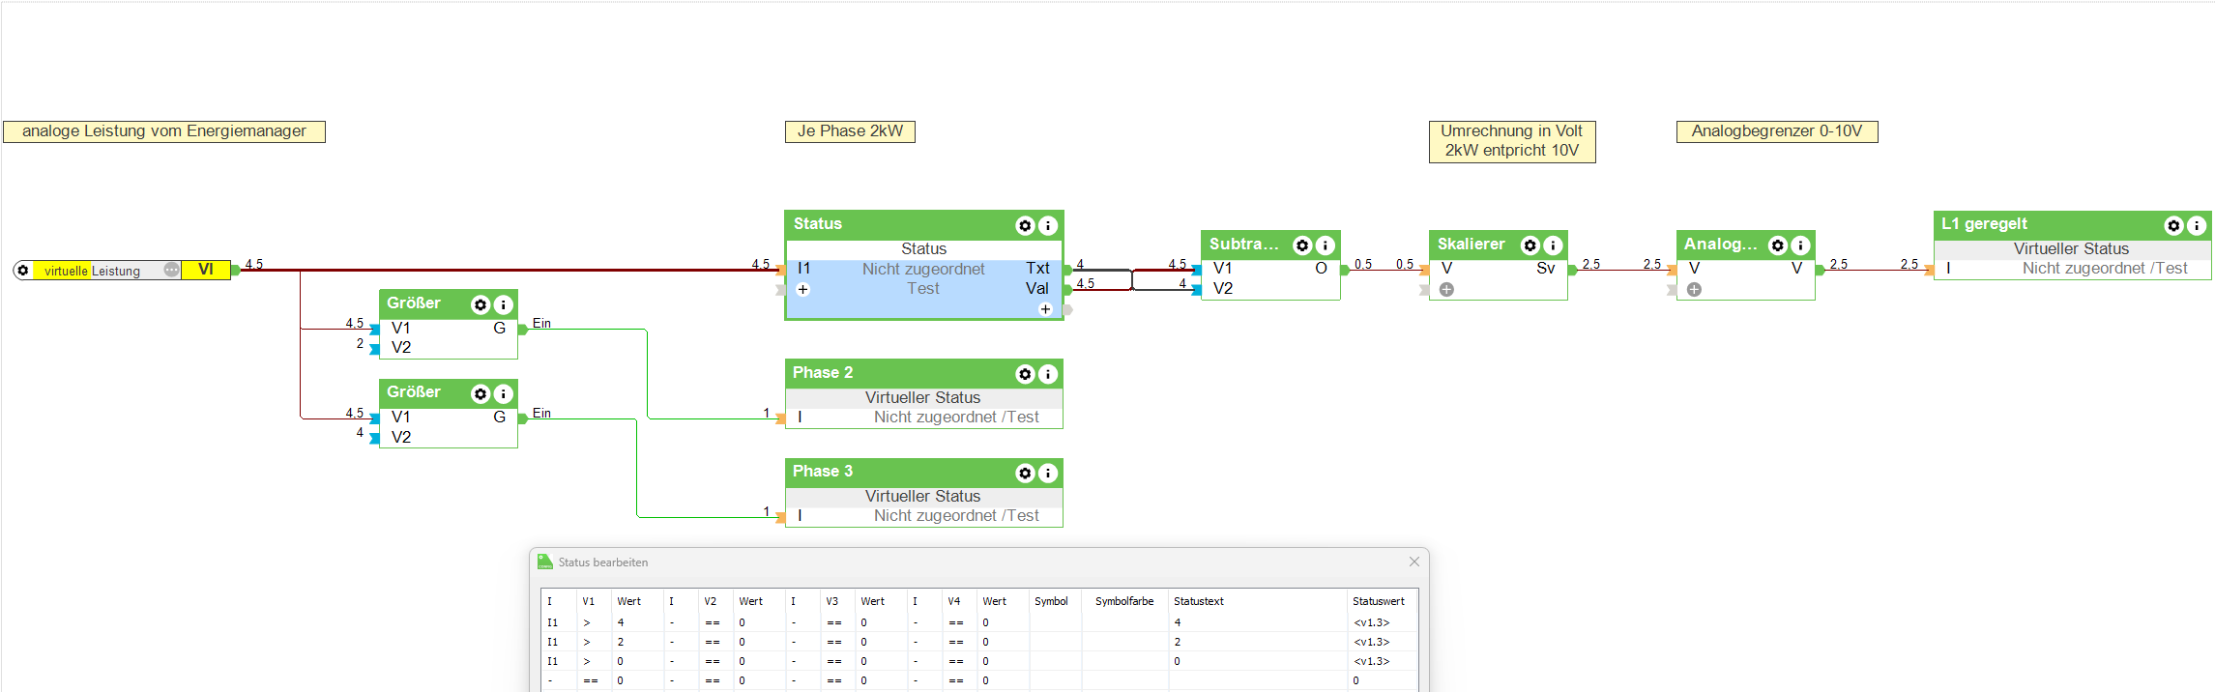This screenshot has height=692, width=2215.
Task: Click G output of upper Größer block
Action: 500,329
